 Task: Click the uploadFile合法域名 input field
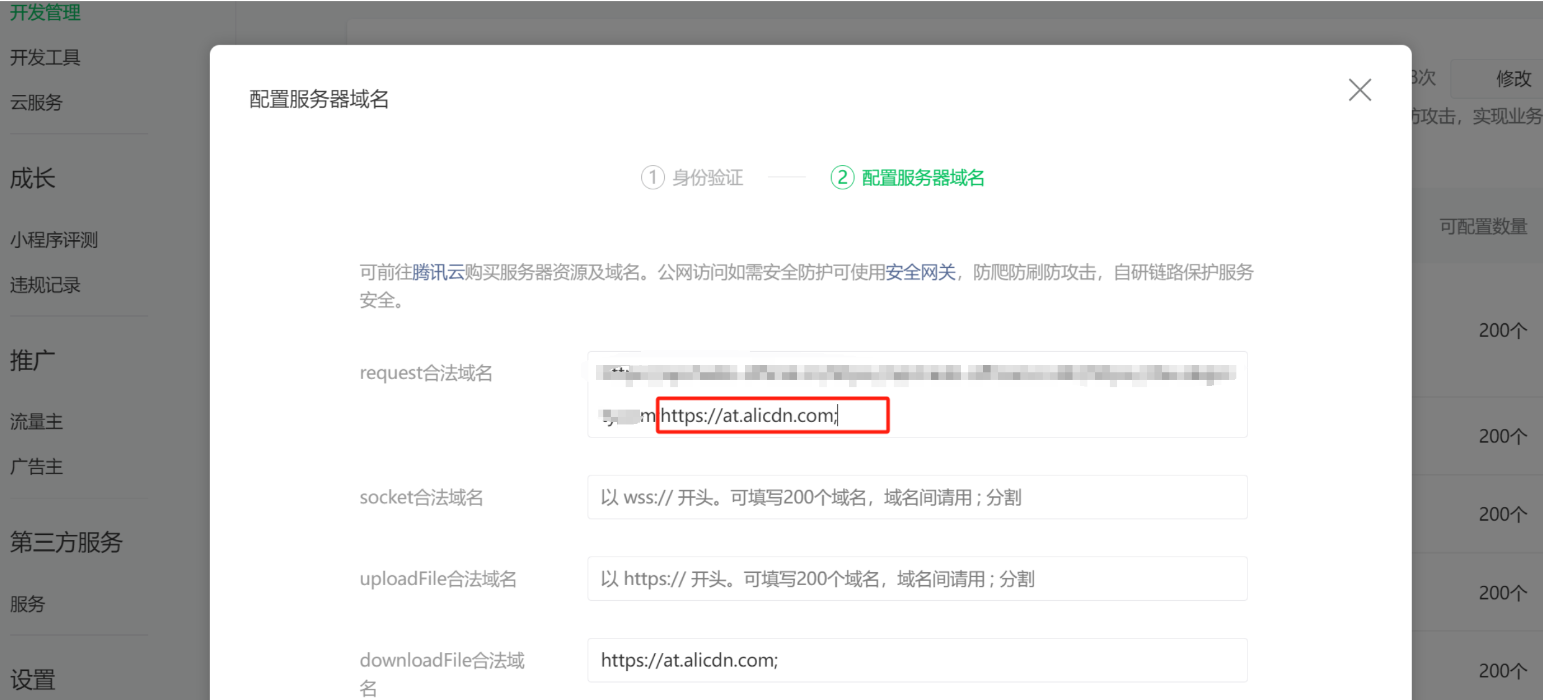(917, 578)
